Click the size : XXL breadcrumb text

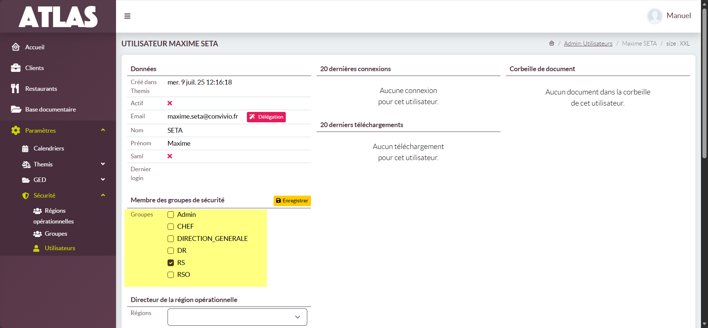678,43
